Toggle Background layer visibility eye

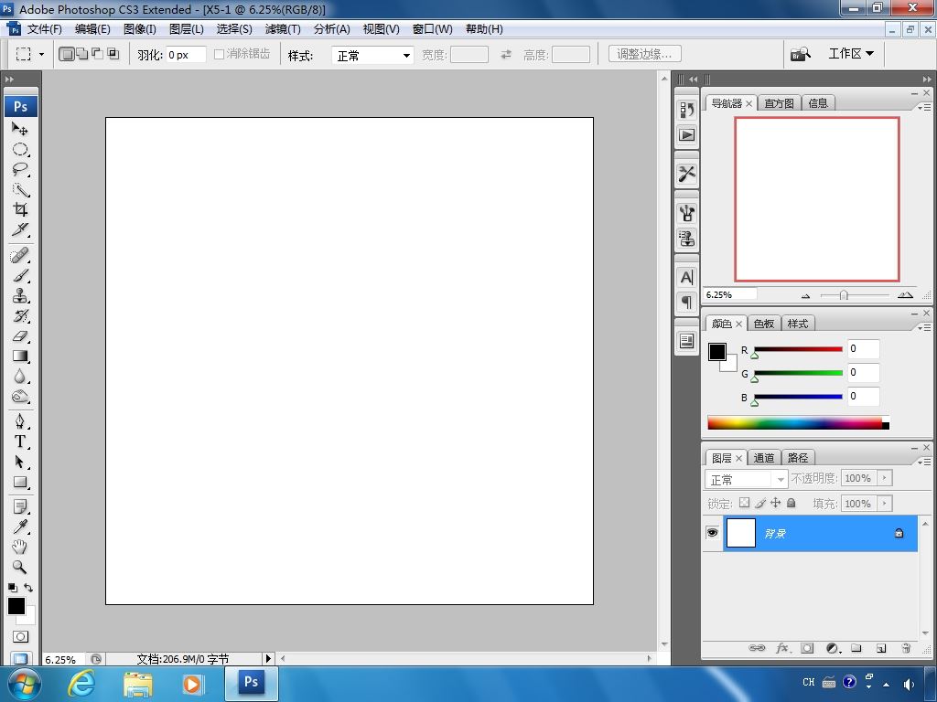coord(712,533)
